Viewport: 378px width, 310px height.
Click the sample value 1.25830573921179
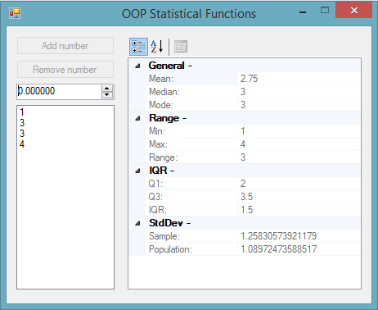pyautogui.click(x=278, y=236)
